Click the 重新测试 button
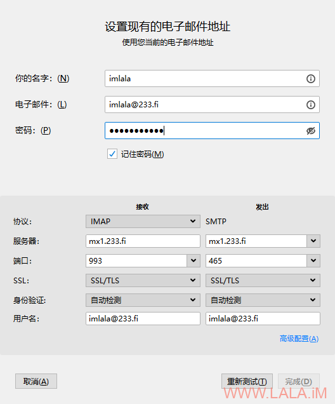The width and height of the screenshot is (335, 404). 247,381
